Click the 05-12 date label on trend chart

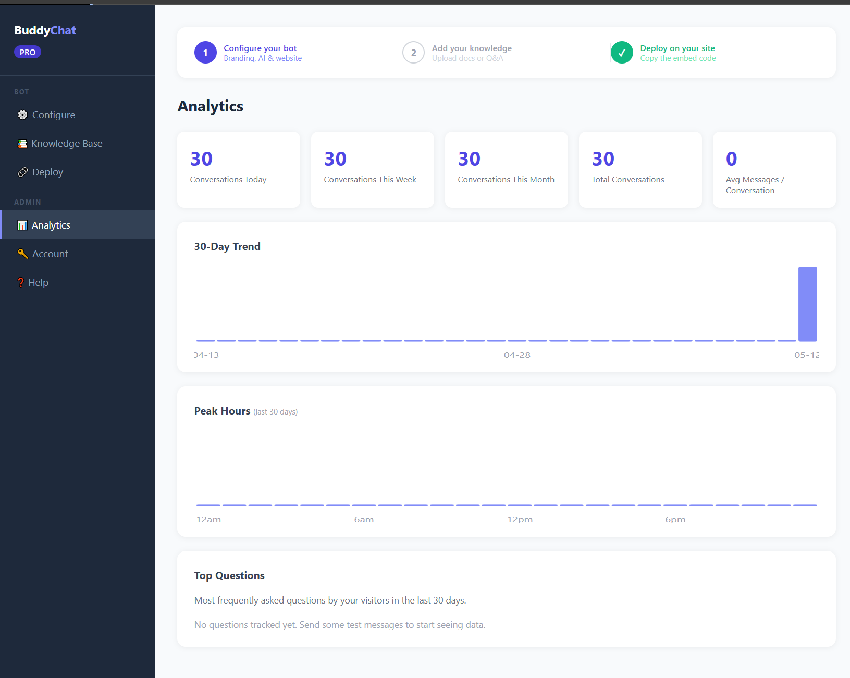806,355
